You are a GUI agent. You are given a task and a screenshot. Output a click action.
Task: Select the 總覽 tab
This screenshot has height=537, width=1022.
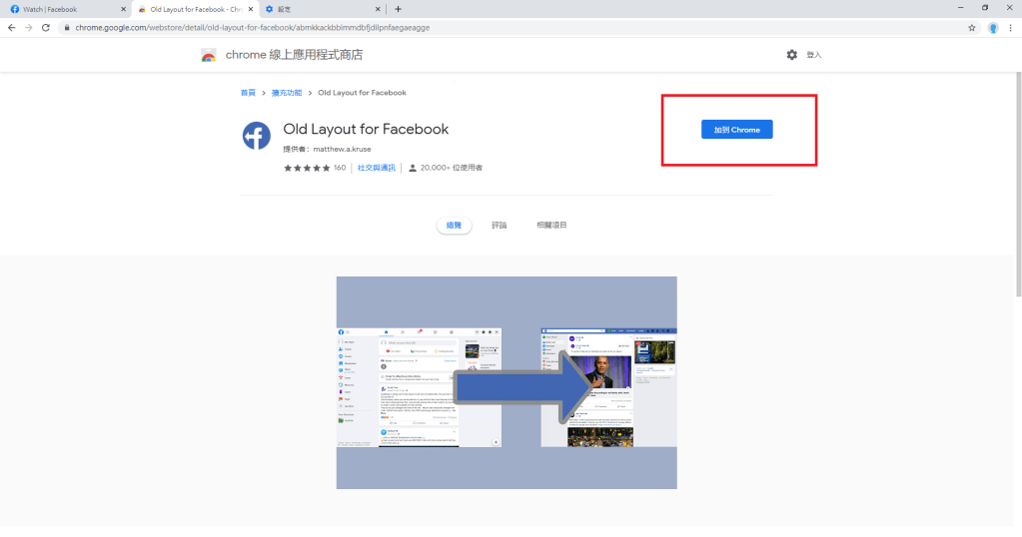tap(454, 226)
